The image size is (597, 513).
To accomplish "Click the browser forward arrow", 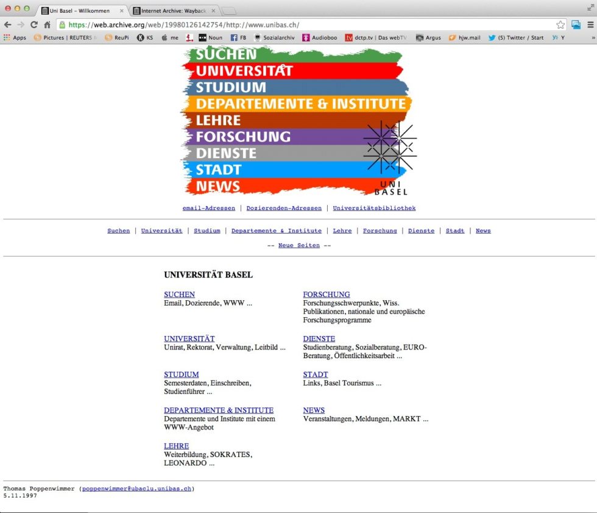I will coord(21,25).
